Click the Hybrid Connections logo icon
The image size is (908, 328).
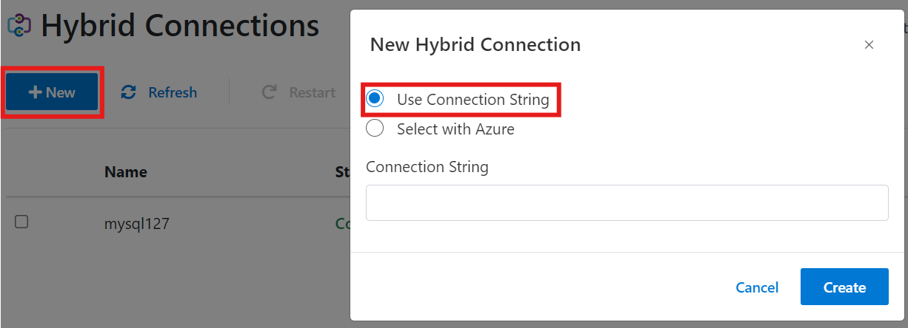19,26
